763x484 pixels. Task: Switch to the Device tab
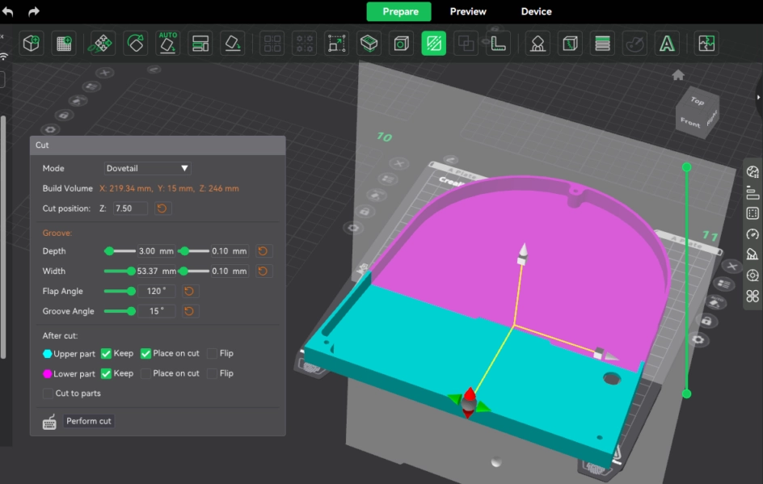[x=536, y=11]
